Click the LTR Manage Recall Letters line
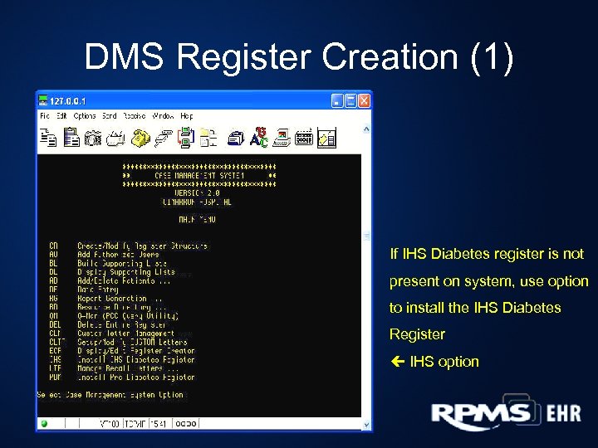The image size is (598, 448). tap(114, 368)
